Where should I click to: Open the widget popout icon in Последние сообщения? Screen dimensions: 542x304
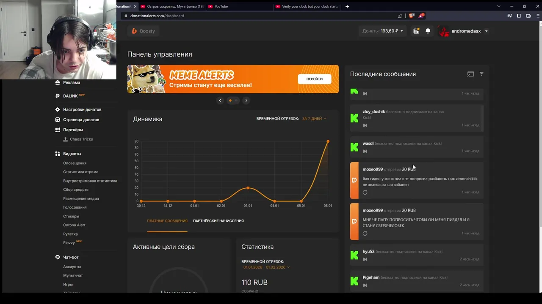coord(470,74)
